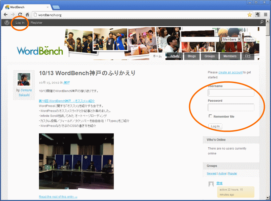The image size is (271, 201).
Task: Show Newest groups
Action: coord(211,173)
